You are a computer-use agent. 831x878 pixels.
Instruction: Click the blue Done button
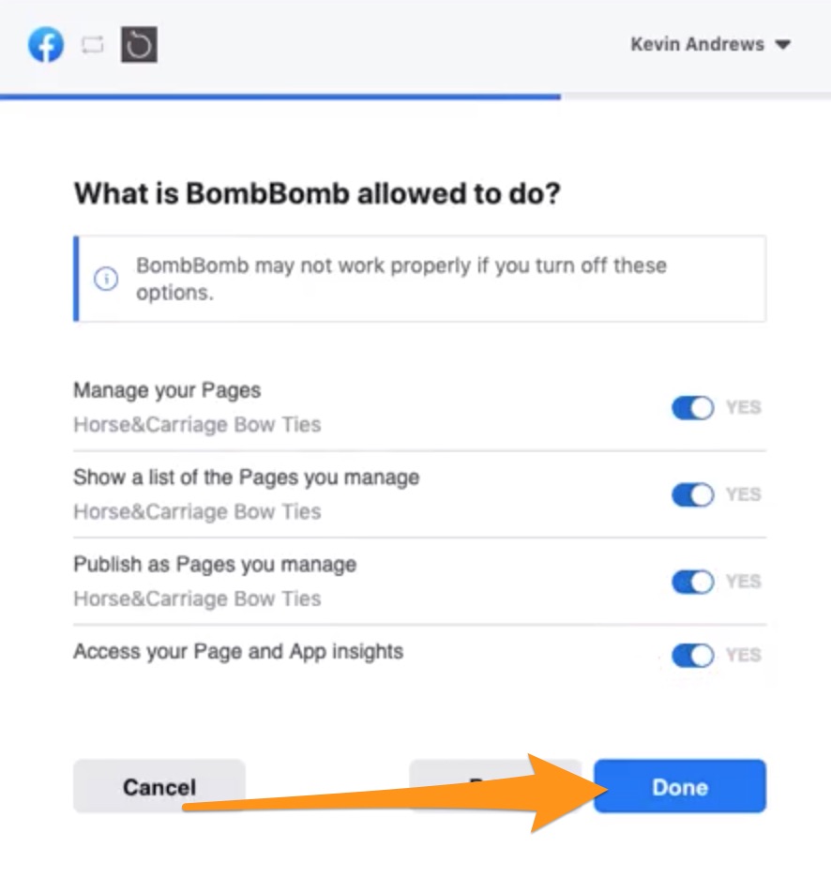click(680, 786)
